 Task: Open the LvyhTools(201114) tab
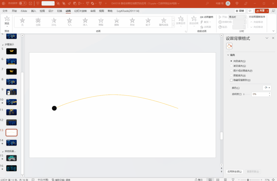pos(128,11)
